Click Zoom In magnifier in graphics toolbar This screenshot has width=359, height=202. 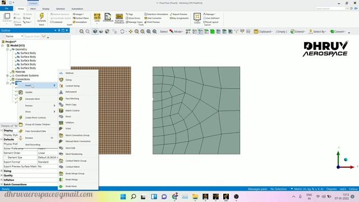[x=81, y=31]
